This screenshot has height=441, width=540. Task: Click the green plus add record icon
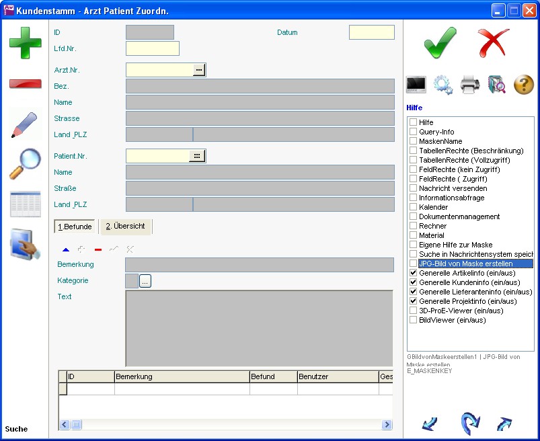tap(25, 43)
